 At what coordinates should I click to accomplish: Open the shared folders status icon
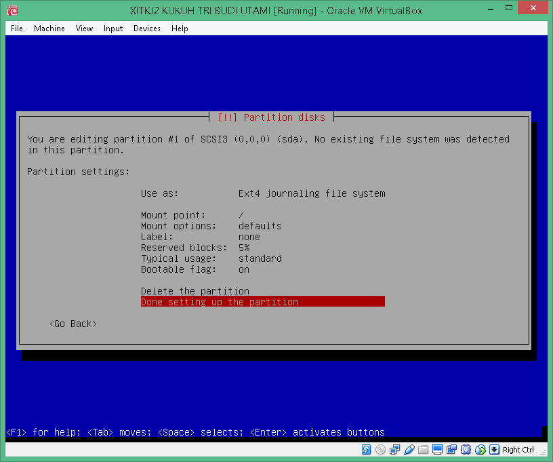(423, 449)
